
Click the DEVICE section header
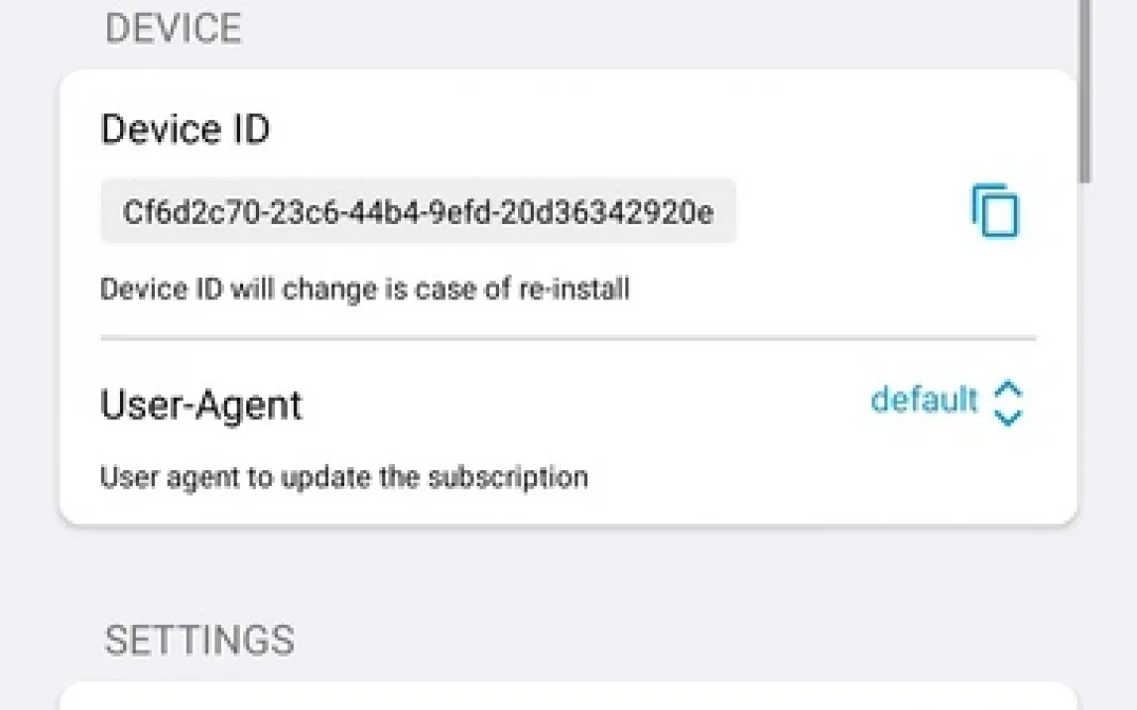(x=174, y=29)
